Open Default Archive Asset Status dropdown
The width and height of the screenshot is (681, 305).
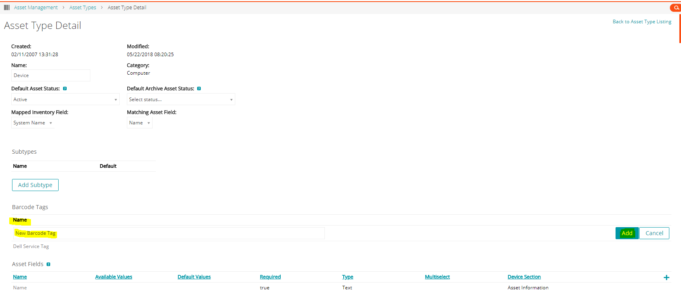coord(181,100)
